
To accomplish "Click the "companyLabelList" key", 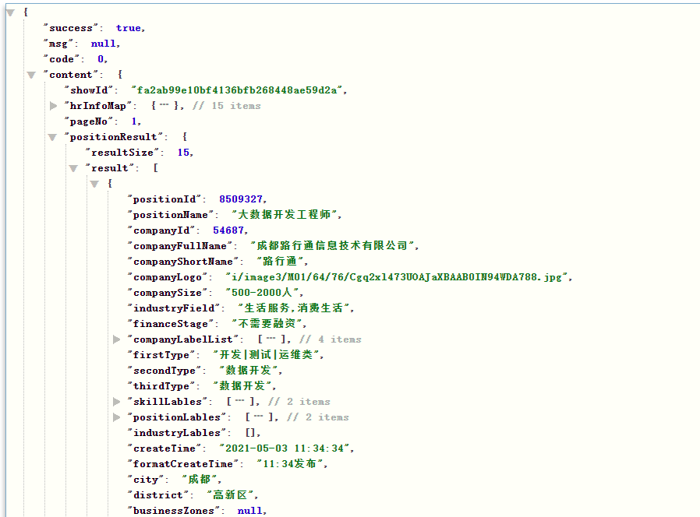I will click(x=183, y=339).
